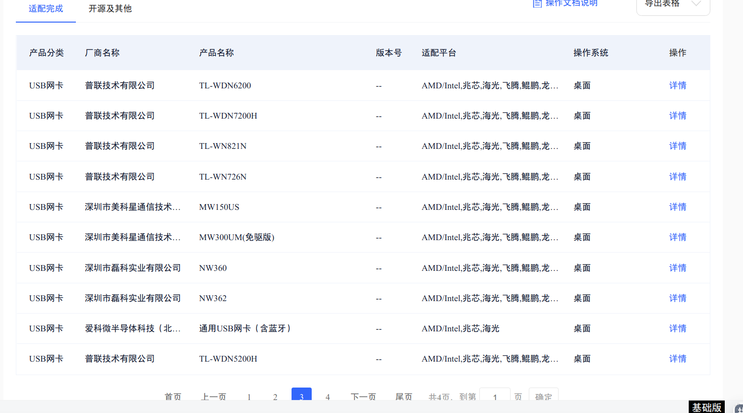Click the 基础版 badge
Screen dimensions: 743x413
pyautogui.click(x=706, y=407)
